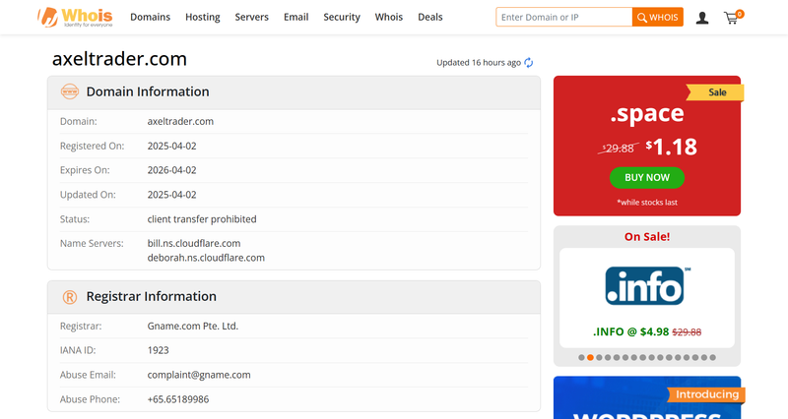Select the active orange carousel dot

point(590,358)
